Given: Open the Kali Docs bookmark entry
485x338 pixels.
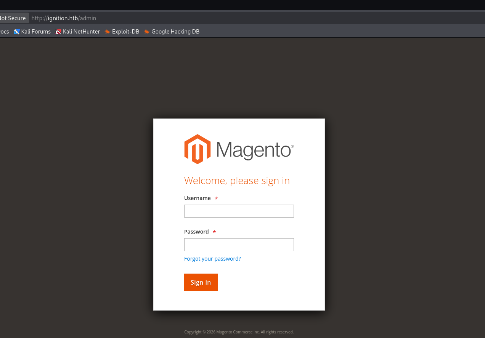Looking at the screenshot, I should tap(4, 31).
